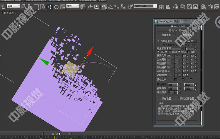
Task: Select the Rotate tool in toolbar
Action: [56, 6]
